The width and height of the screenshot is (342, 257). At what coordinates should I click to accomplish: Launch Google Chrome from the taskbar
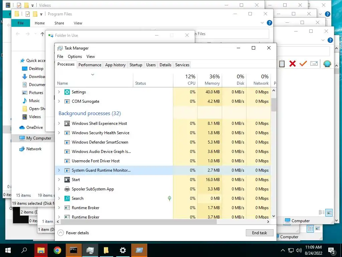pyautogui.click(x=57, y=250)
